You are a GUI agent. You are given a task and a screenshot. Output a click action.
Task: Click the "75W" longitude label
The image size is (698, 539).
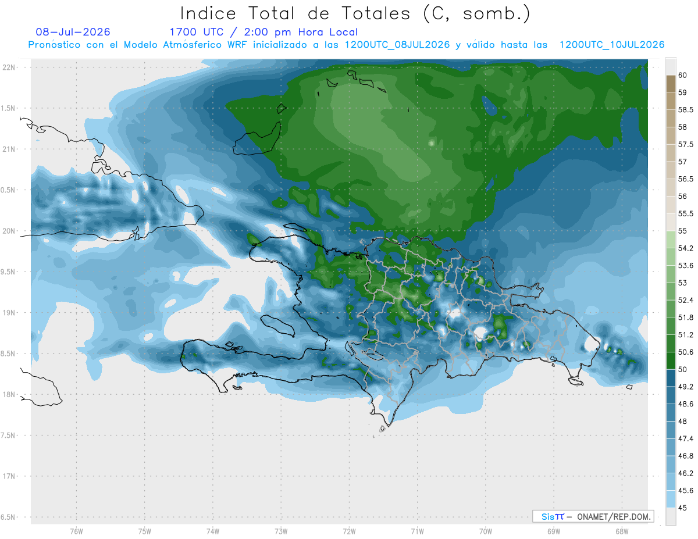[x=145, y=531]
